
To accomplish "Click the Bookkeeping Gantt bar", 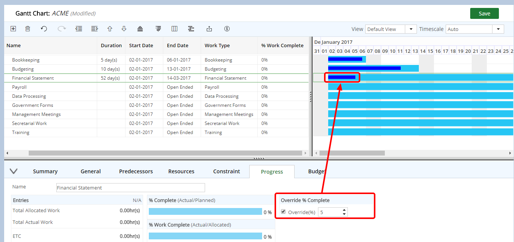I will tap(347, 59).
